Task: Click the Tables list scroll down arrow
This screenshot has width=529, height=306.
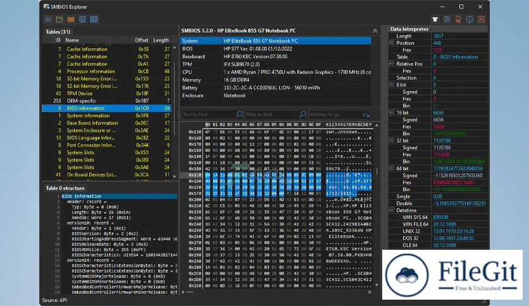Action: [175, 176]
